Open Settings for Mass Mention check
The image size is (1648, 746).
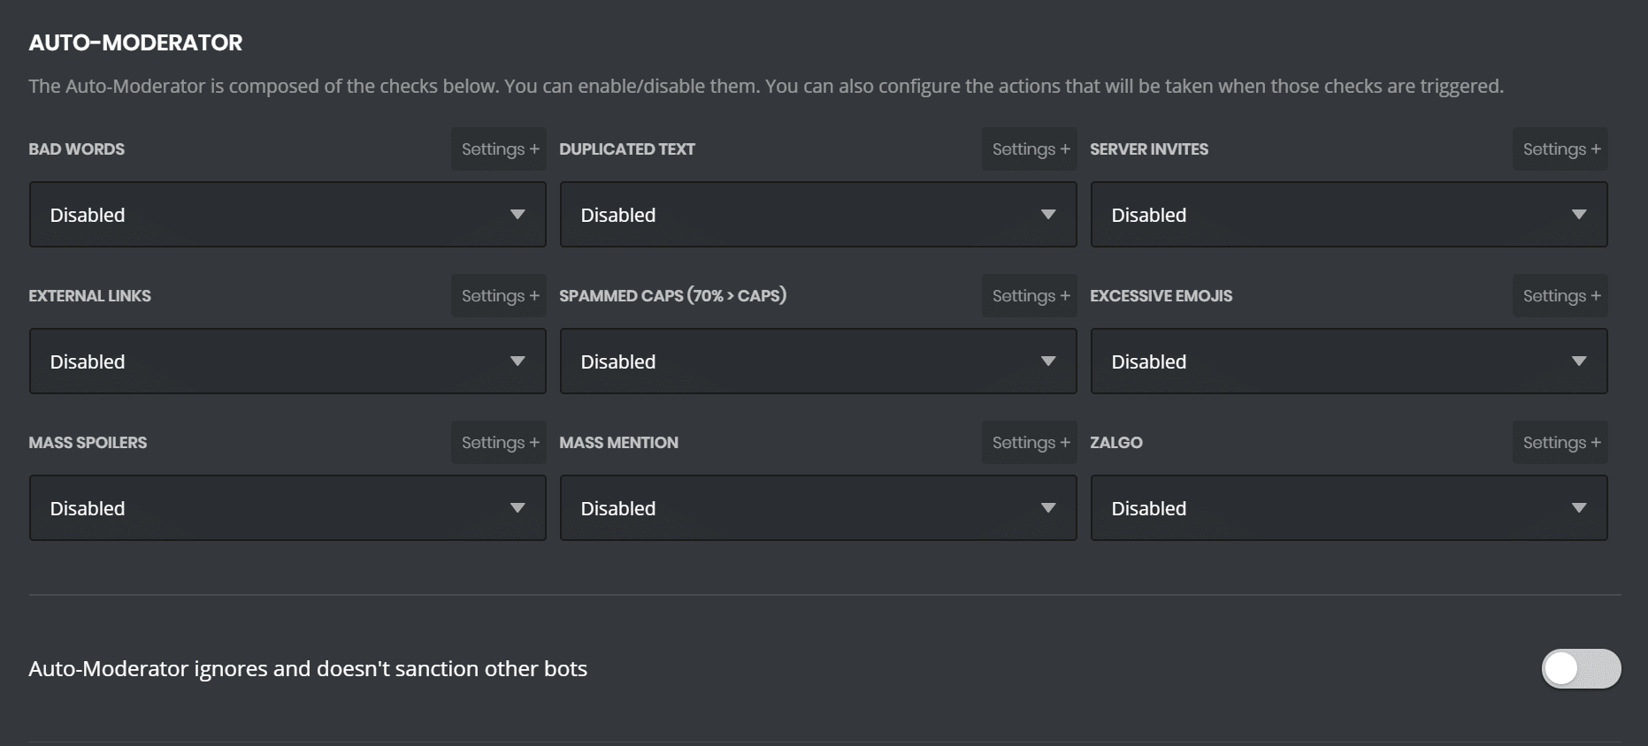click(1030, 443)
